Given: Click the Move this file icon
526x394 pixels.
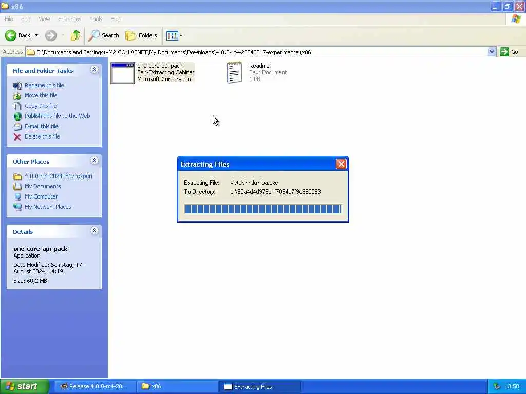Looking at the screenshot, I should tap(17, 96).
